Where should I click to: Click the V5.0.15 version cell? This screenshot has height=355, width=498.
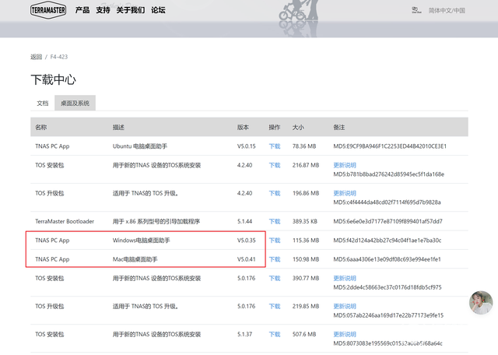coord(246,146)
